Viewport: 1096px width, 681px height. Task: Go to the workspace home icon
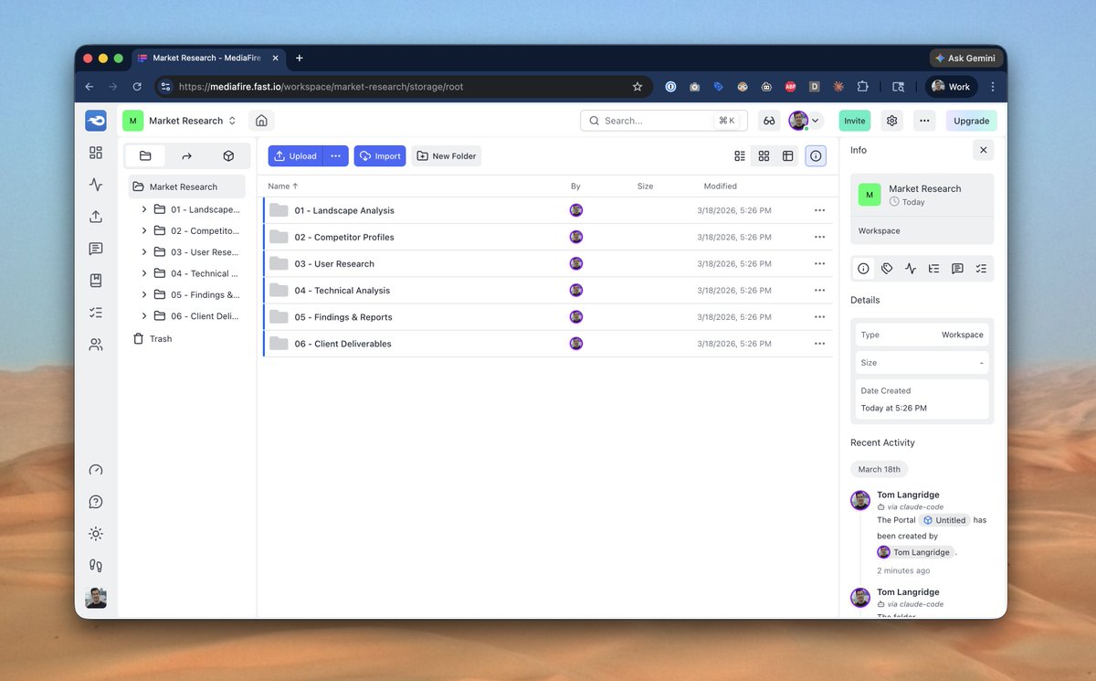(x=261, y=121)
